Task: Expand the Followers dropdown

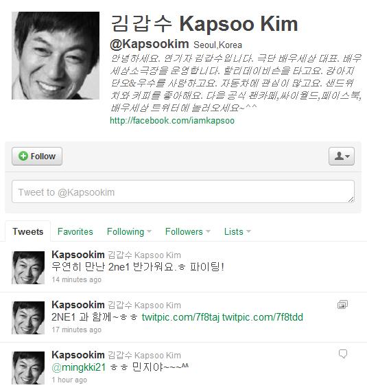Action: [188, 231]
